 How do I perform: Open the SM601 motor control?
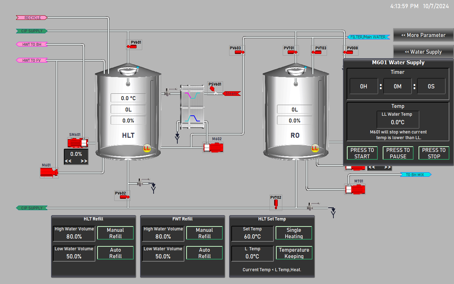(78, 143)
